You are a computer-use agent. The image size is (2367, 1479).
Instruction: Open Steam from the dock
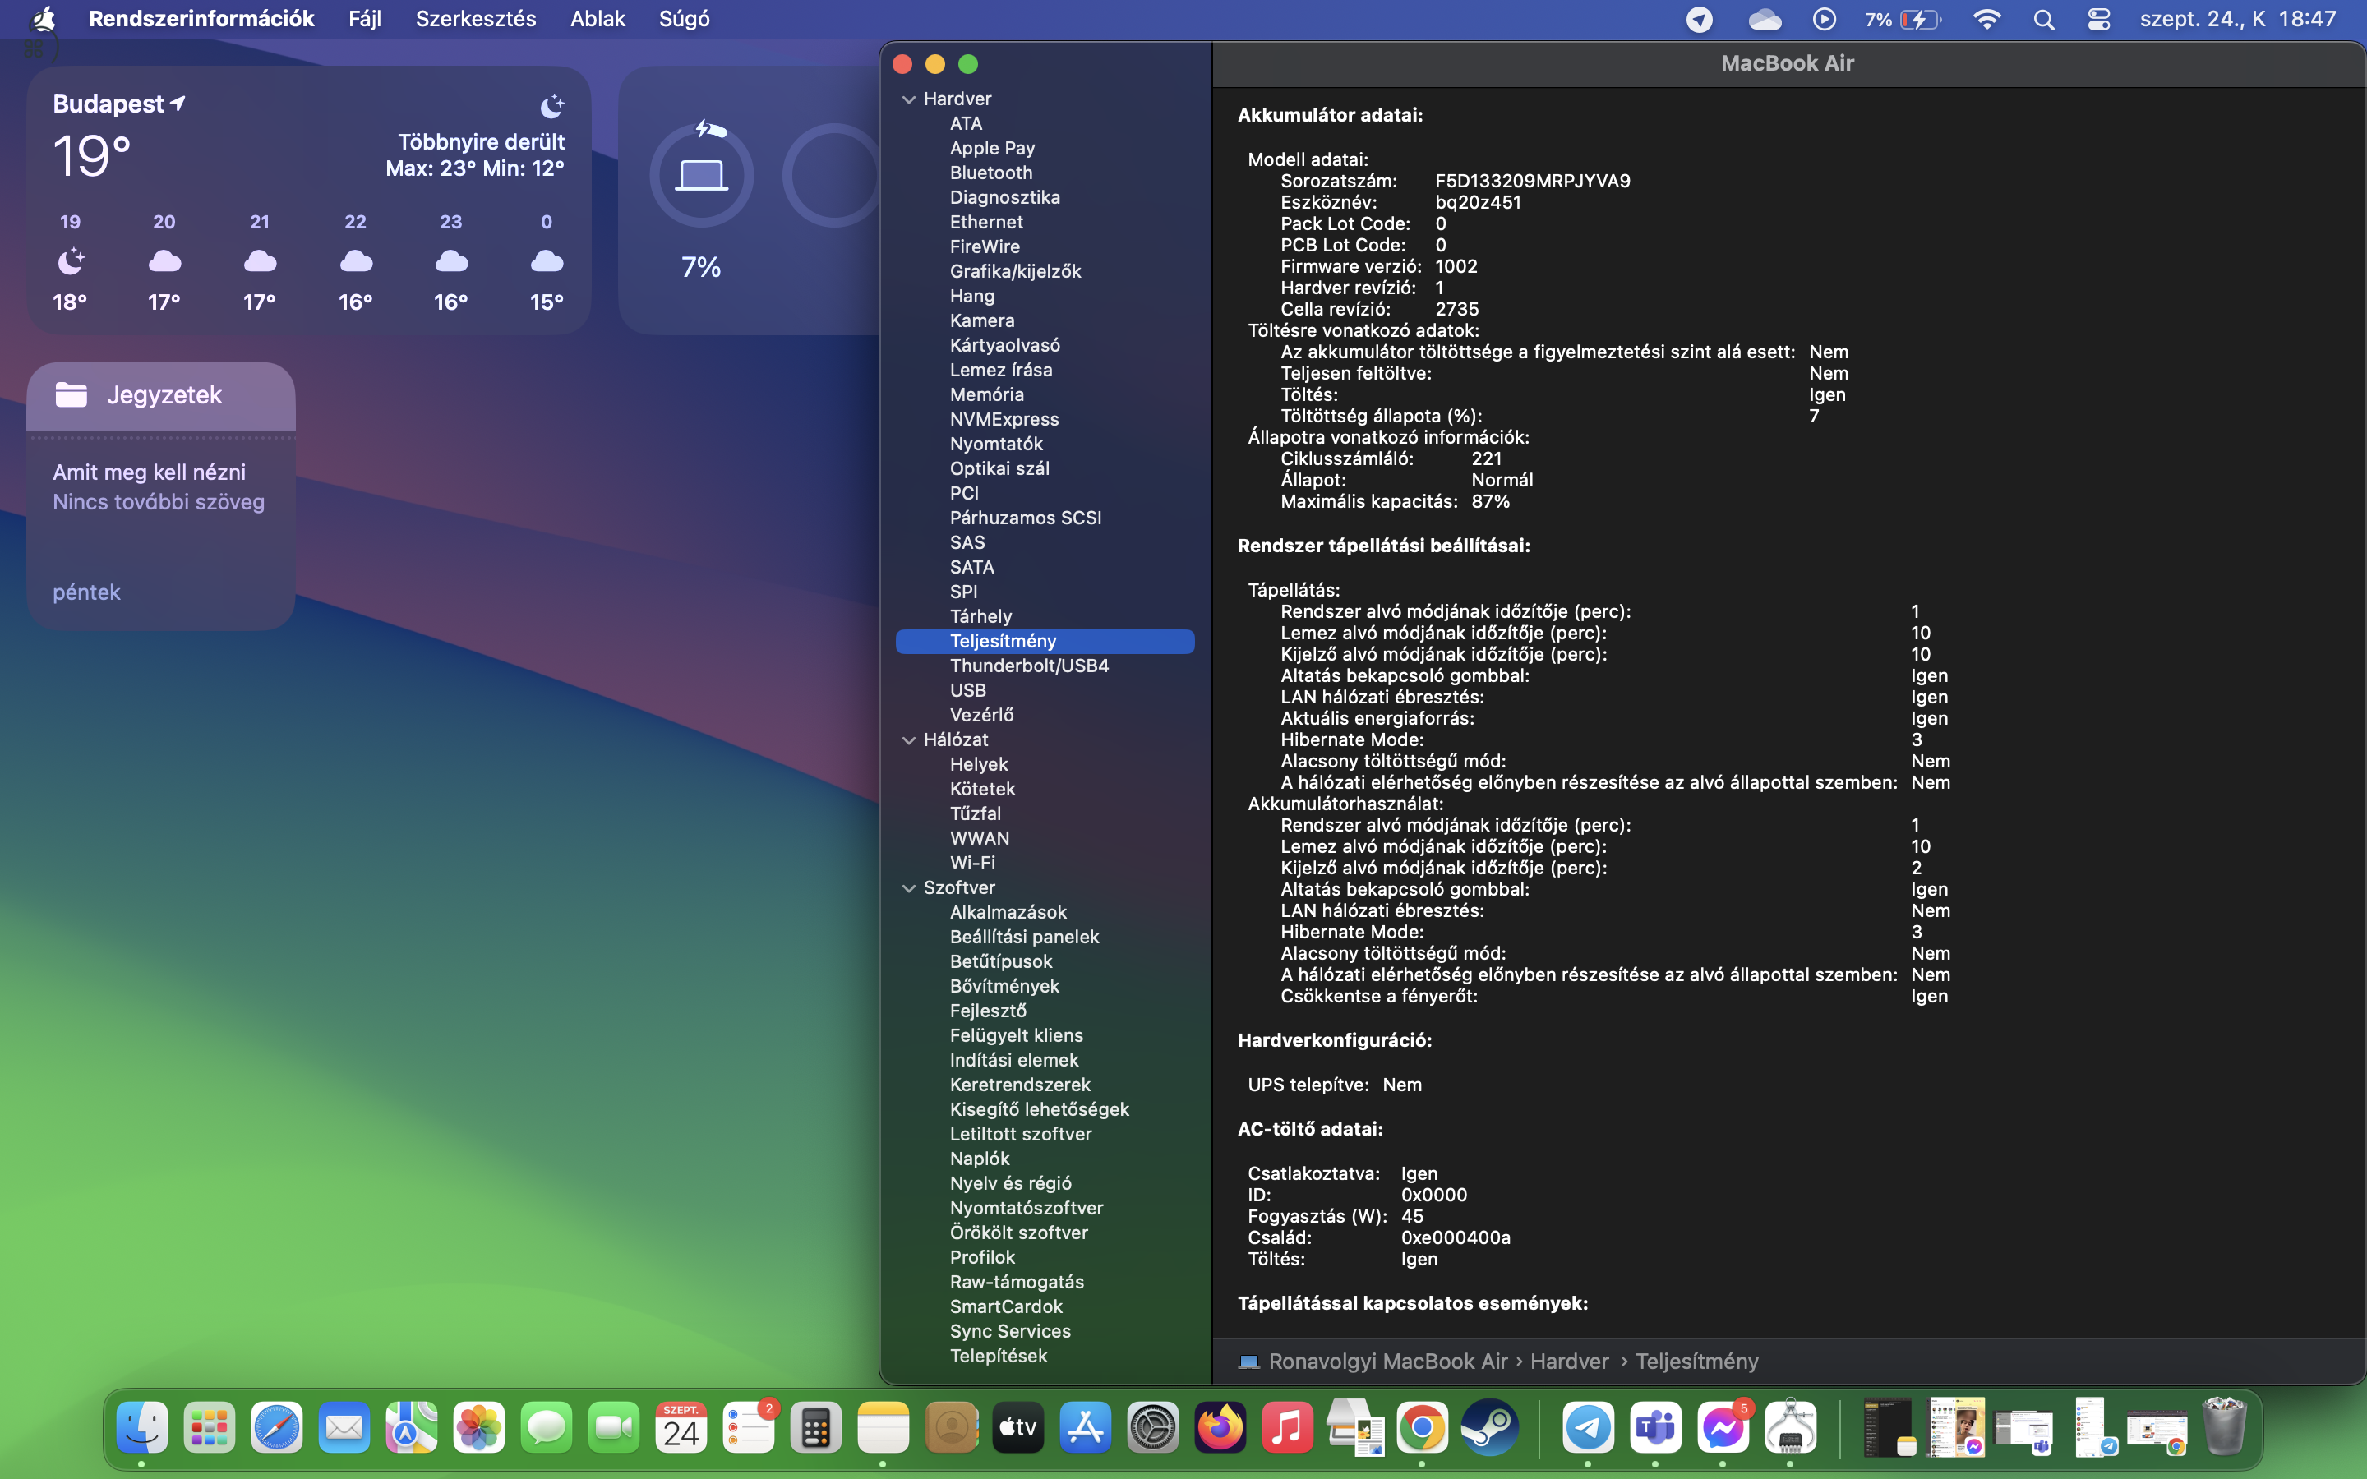point(1489,1428)
